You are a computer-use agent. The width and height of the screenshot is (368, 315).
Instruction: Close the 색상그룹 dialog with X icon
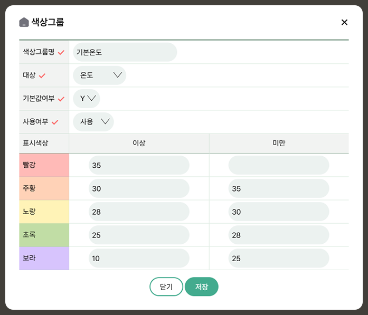(x=344, y=22)
